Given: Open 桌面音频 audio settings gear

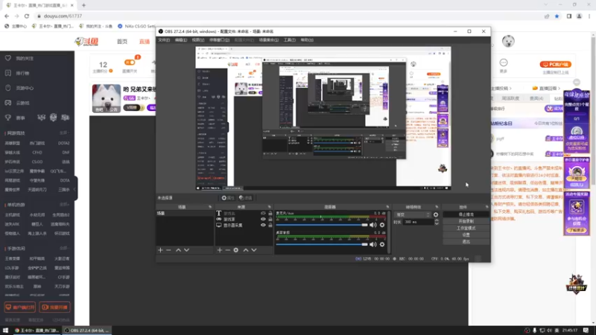Looking at the screenshot, I should point(382,244).
